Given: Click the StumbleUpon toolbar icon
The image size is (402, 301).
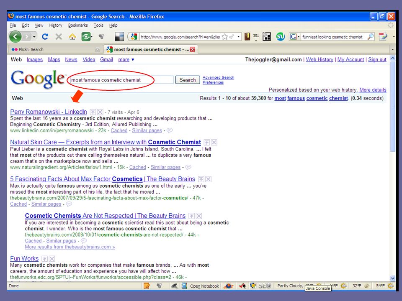Looking at the screenshot, I should point(280,37).
